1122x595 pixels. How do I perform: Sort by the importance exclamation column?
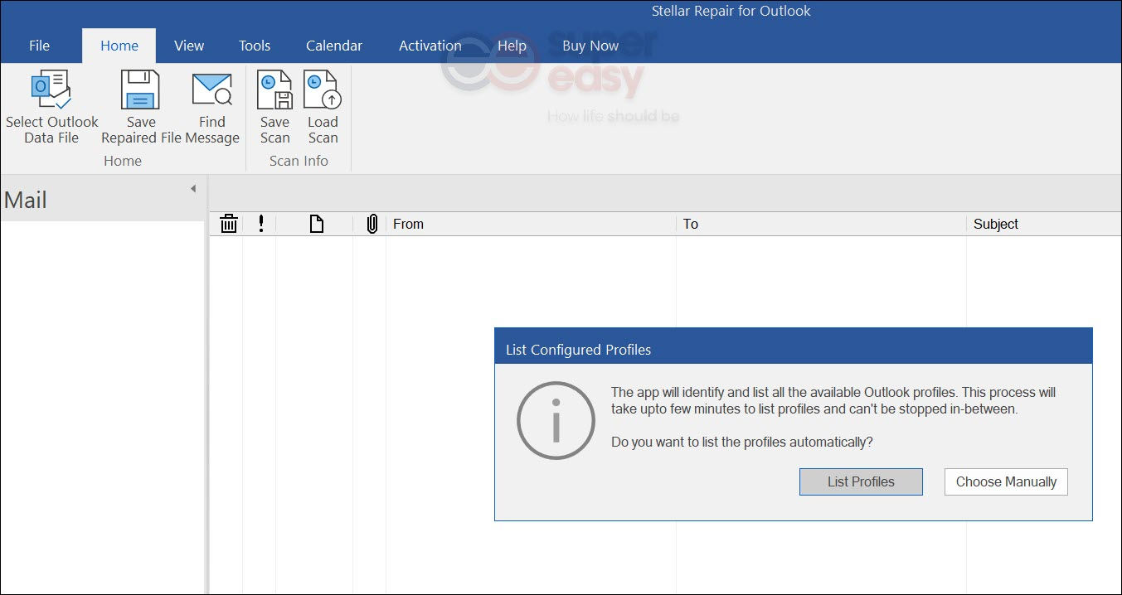coord(260,224)
